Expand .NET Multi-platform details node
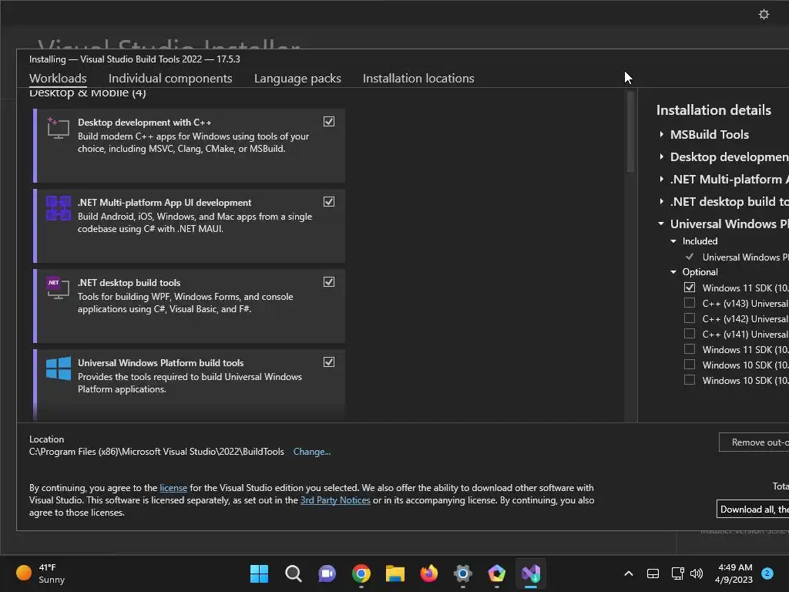 click(x=661, y=179)
